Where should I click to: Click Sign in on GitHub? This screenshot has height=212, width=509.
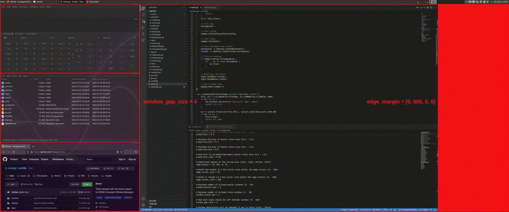[122, 159]
